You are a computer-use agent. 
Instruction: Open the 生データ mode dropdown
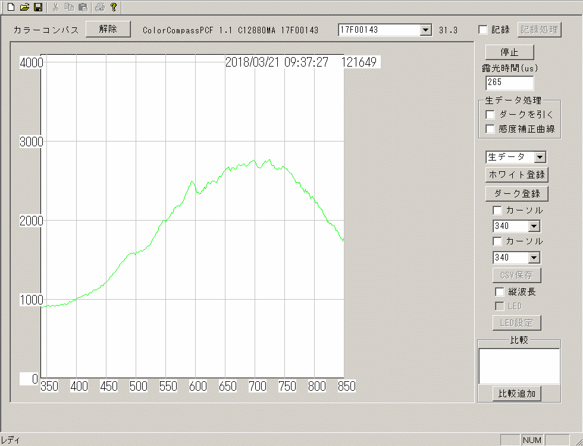pyautogui.click(x=540, y=157)
